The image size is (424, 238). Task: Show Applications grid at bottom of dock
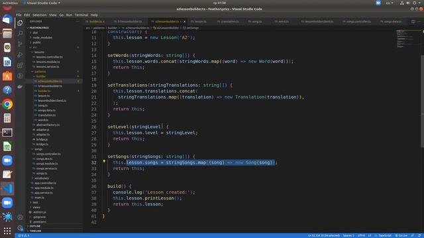[7, 231]
